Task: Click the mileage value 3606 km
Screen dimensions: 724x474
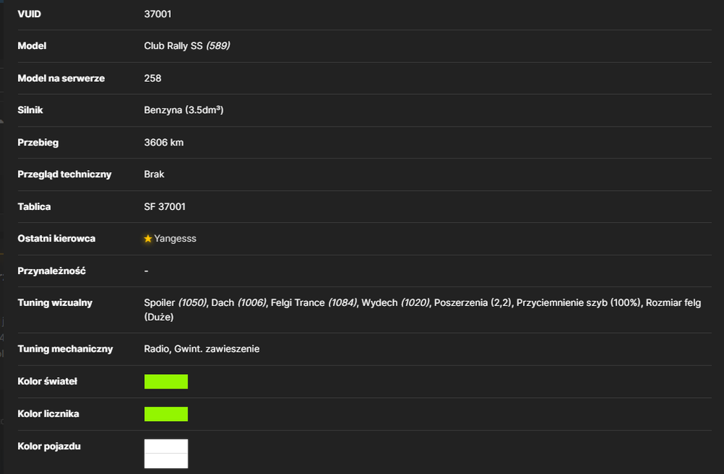Action: (164, 142)
